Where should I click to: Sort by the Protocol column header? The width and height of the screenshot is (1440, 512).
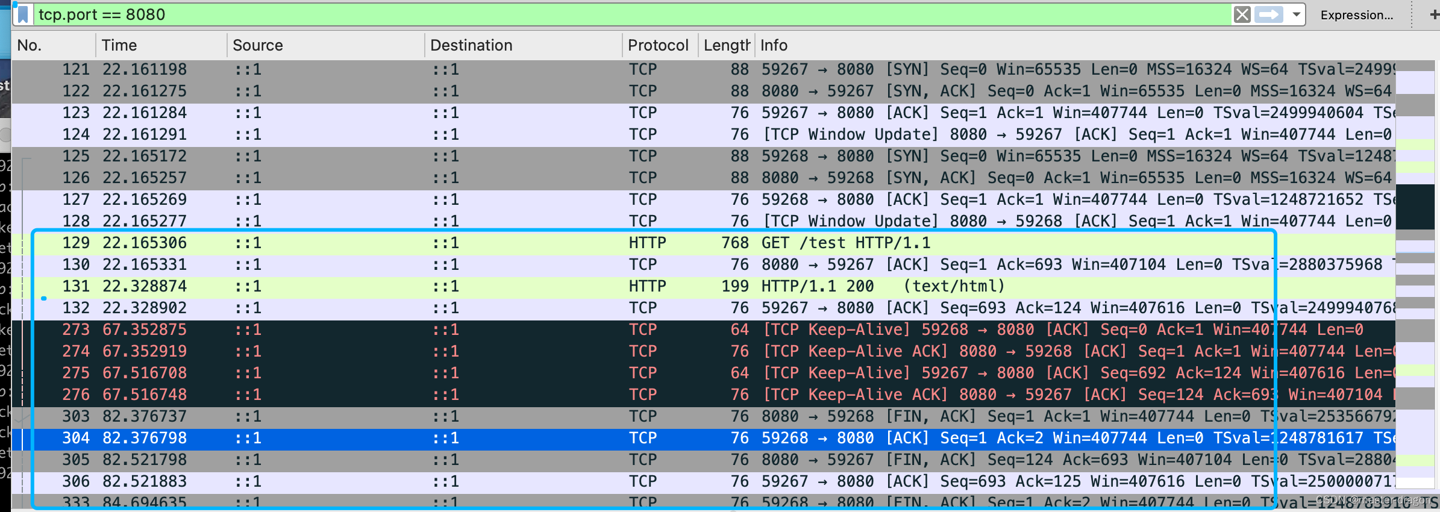[x=659, y=45]
